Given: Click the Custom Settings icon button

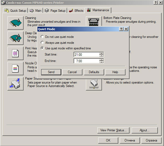Looking at the screenshot, I should (x=94, y=84).
